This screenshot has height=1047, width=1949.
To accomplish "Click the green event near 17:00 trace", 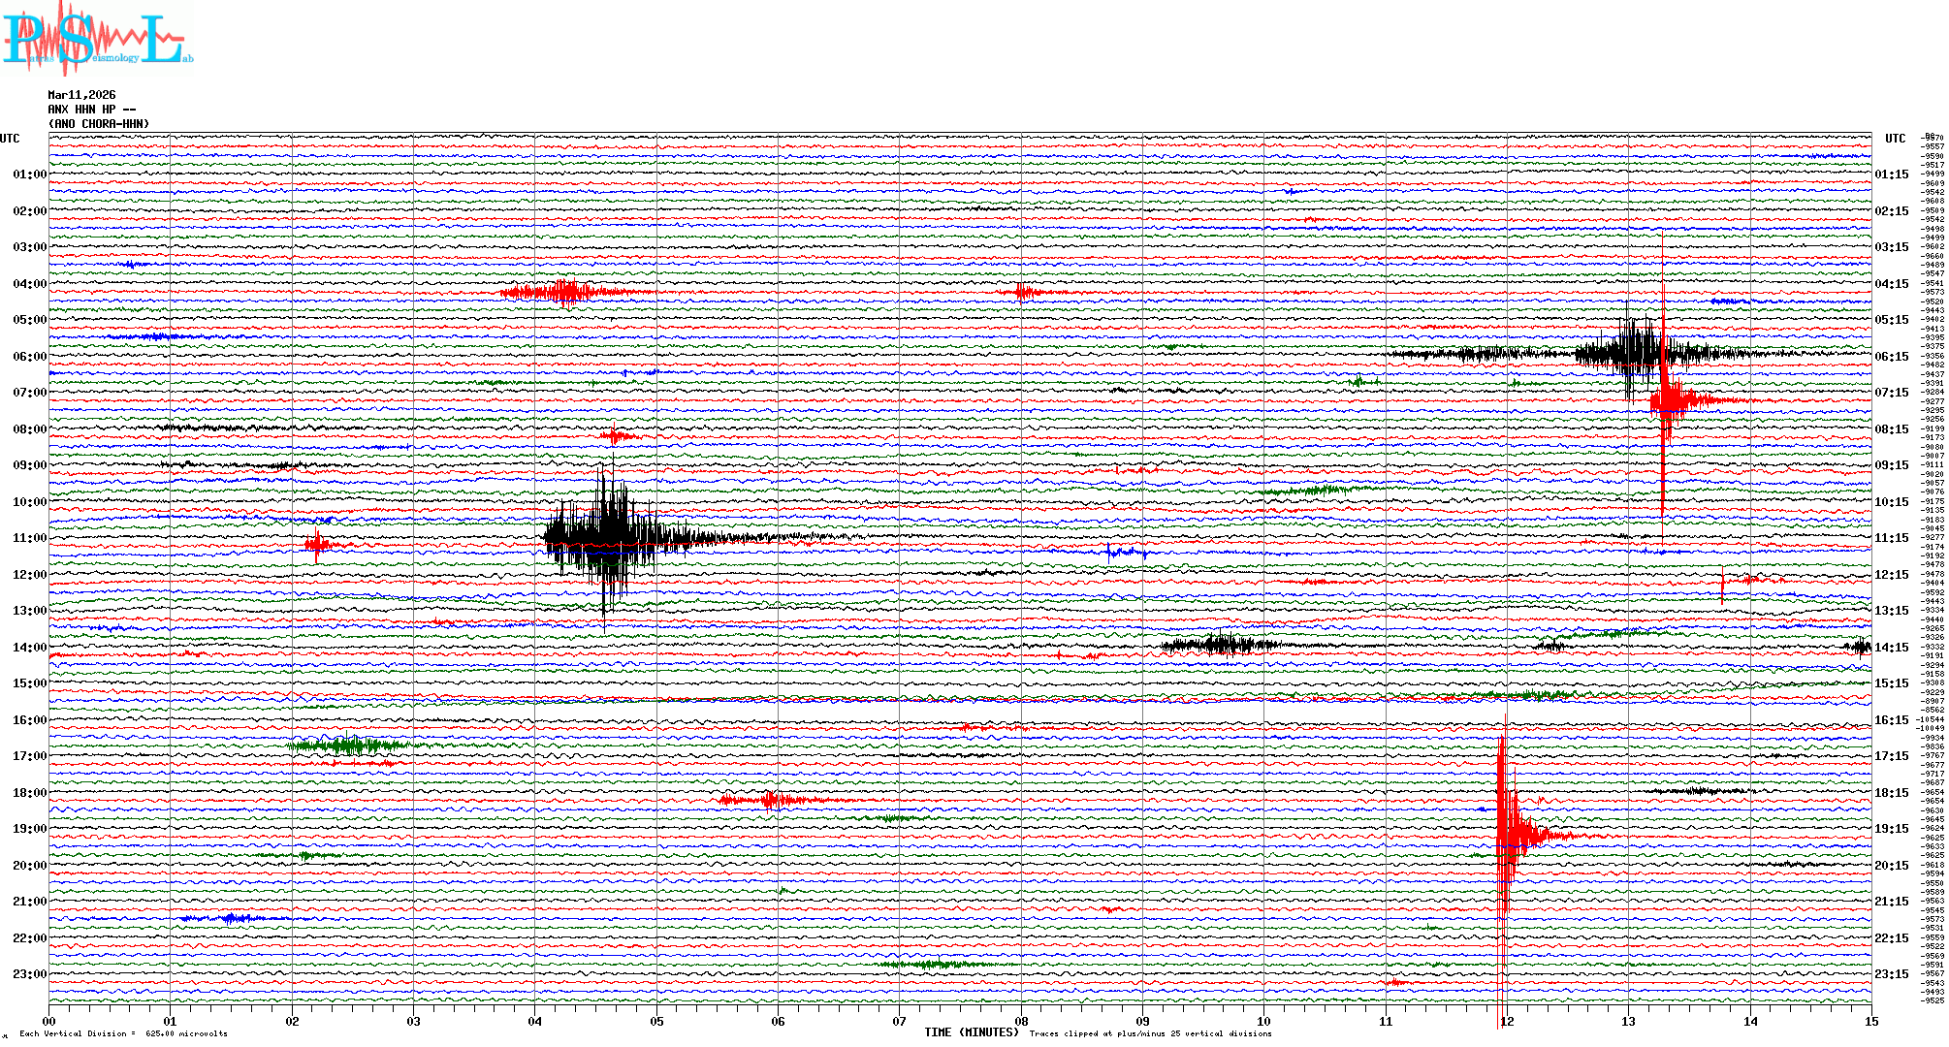I will [x=346, y=746].
